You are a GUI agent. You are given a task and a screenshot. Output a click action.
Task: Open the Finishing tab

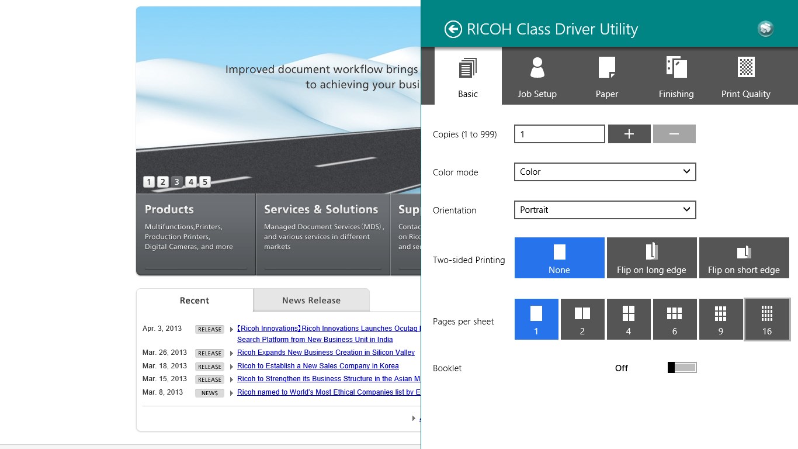point(676,77)
